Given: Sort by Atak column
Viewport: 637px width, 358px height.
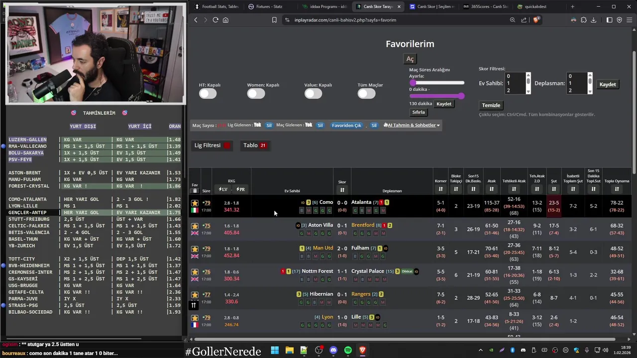Looking at the screenshot, I should pos(492,189).
